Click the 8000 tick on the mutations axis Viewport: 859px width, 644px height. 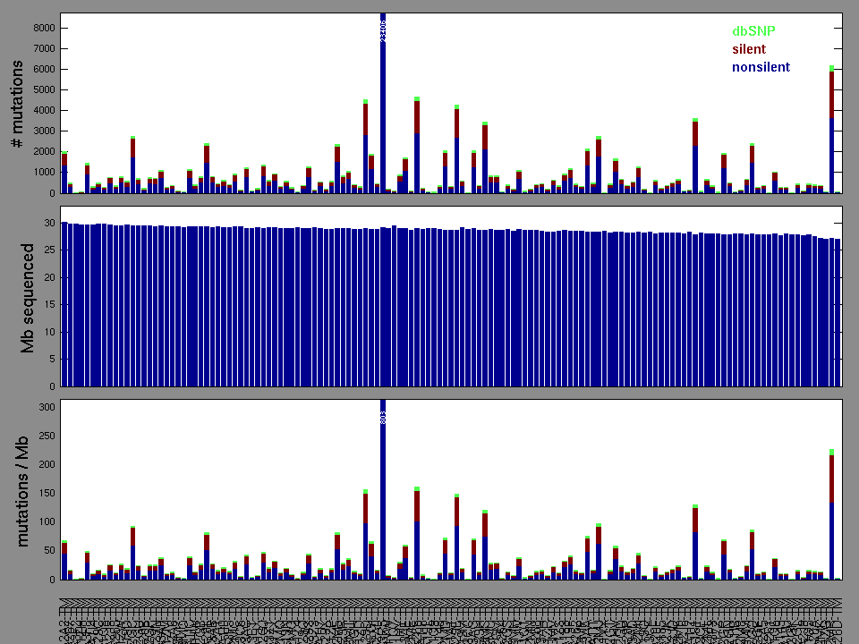point(43,28)
